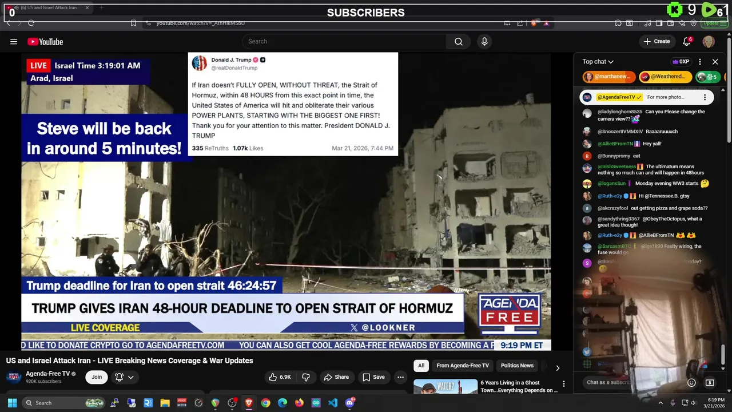Open the 6 Years Living in a Ghost Town thumbnail

tap(445, 386)
